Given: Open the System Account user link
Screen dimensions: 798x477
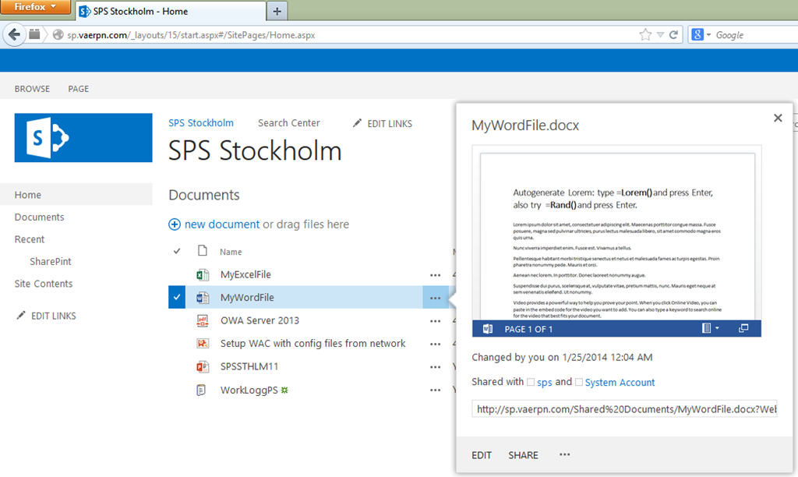Looking at the screenshot, I should tap(620, 383).
